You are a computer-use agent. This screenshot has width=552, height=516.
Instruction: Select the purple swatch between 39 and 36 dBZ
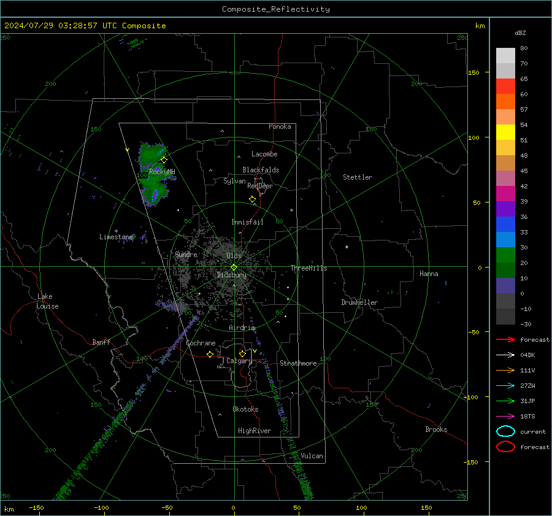click(505, 209)
